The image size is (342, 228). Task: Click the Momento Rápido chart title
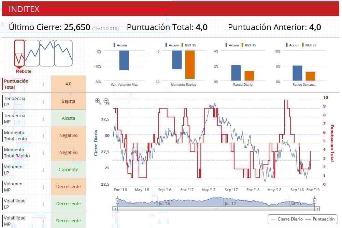(183, 84)
